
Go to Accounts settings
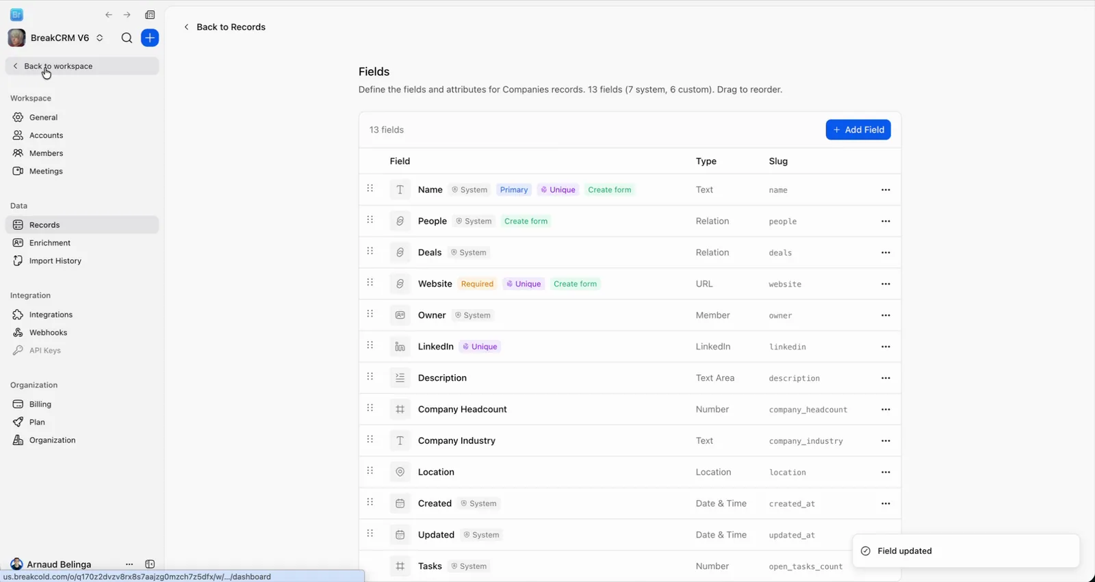pyautogui.click(x=82, y=135)
